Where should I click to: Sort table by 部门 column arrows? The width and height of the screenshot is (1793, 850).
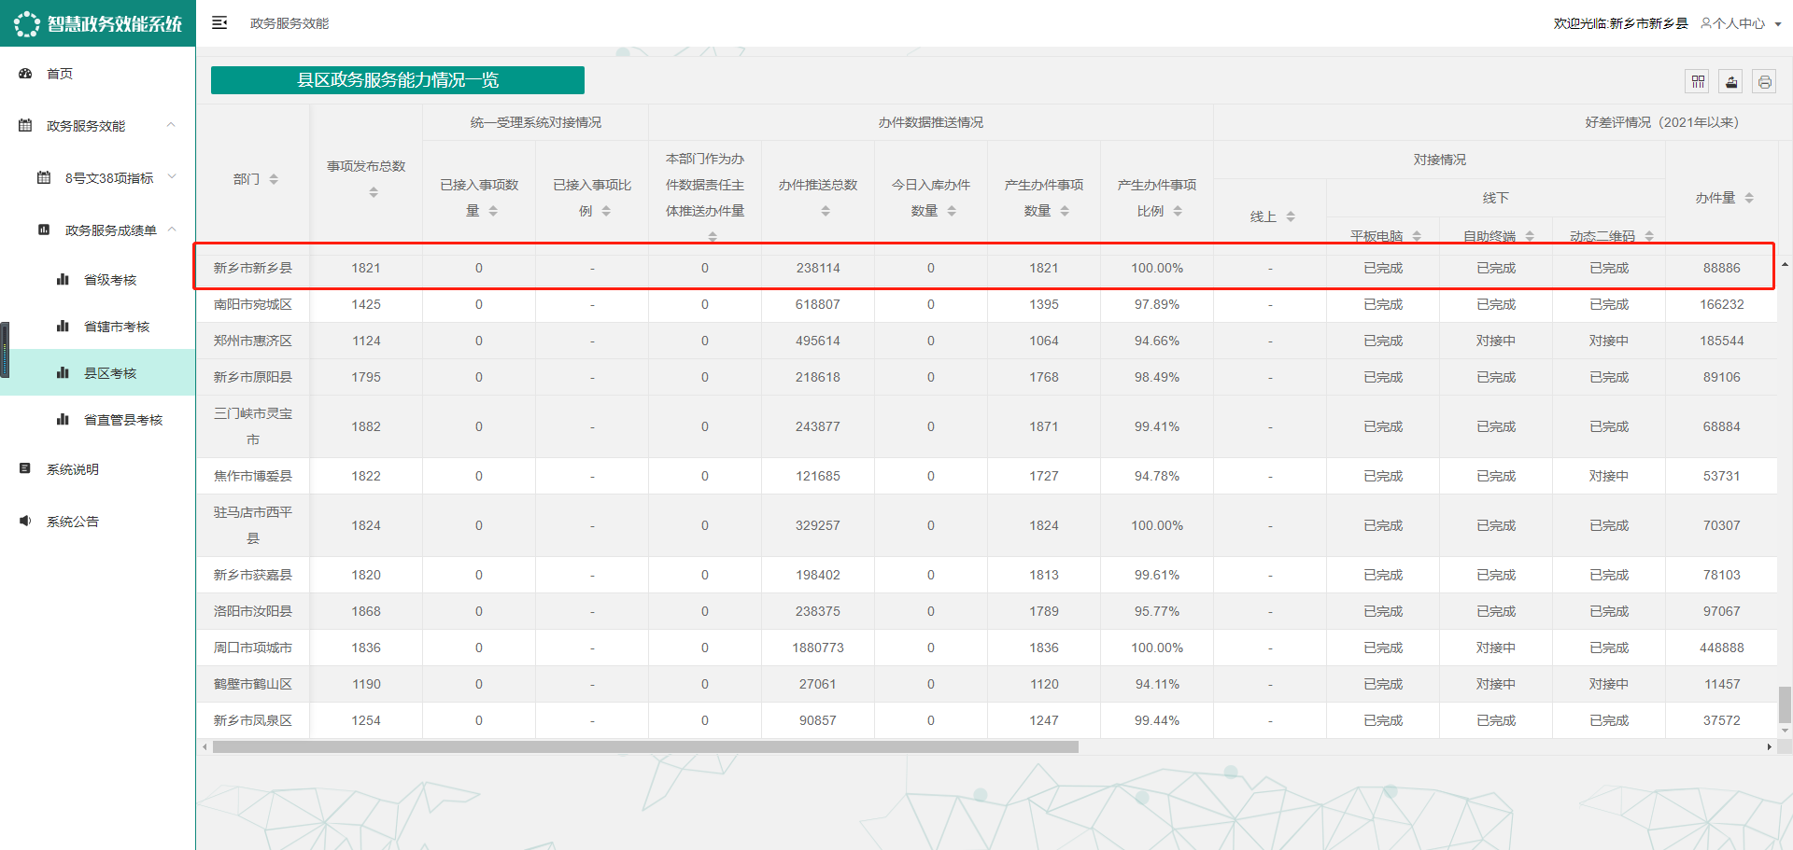point(274,179)
